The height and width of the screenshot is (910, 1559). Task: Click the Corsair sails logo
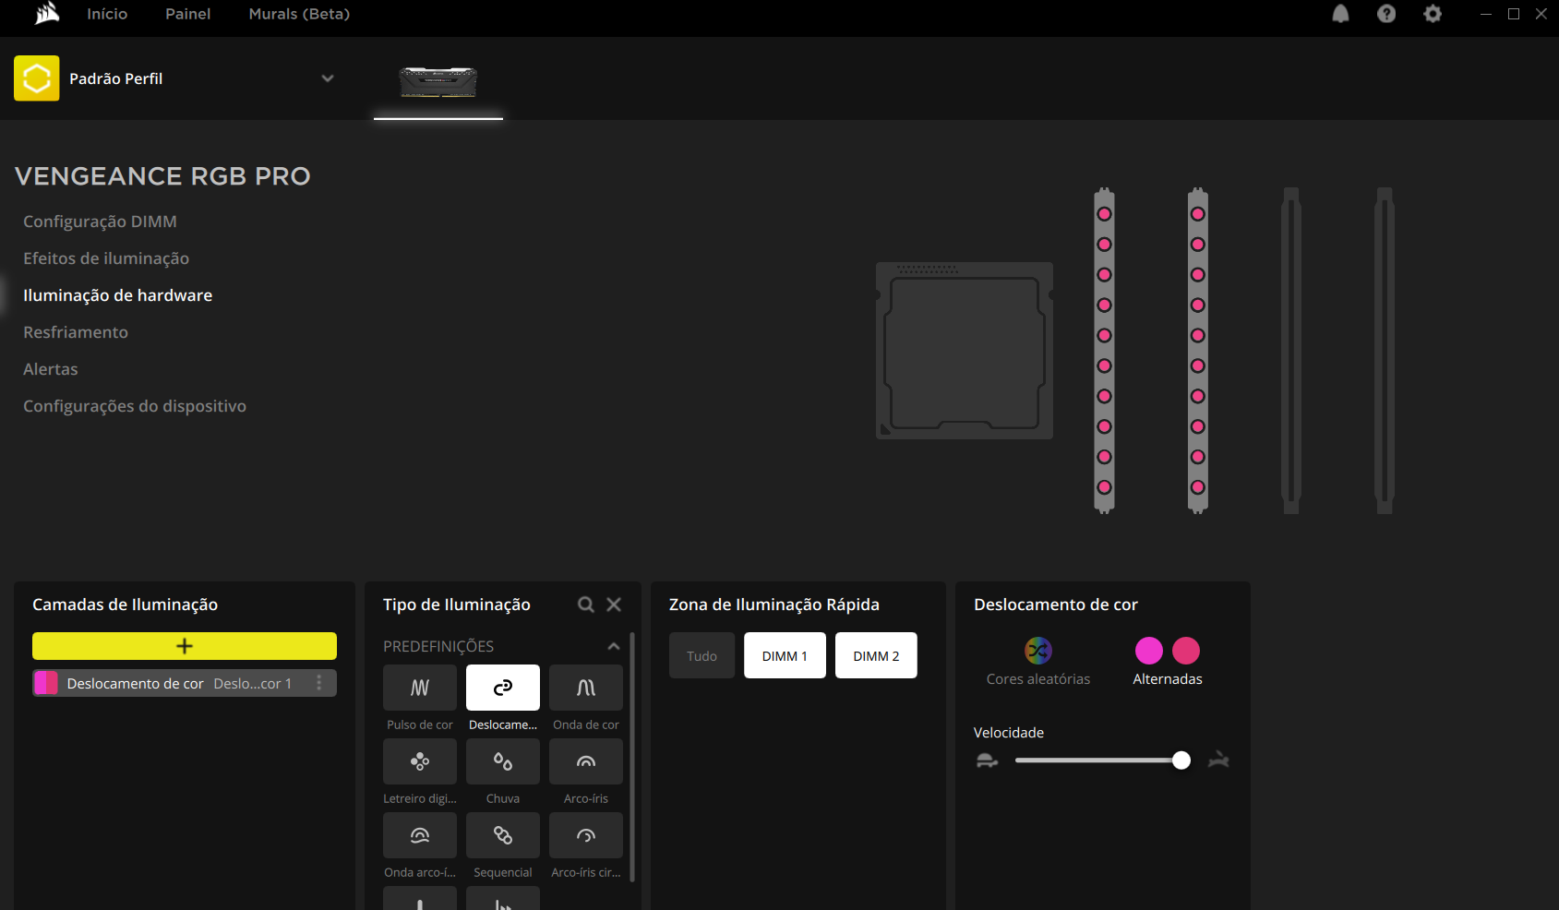(47, 14)
